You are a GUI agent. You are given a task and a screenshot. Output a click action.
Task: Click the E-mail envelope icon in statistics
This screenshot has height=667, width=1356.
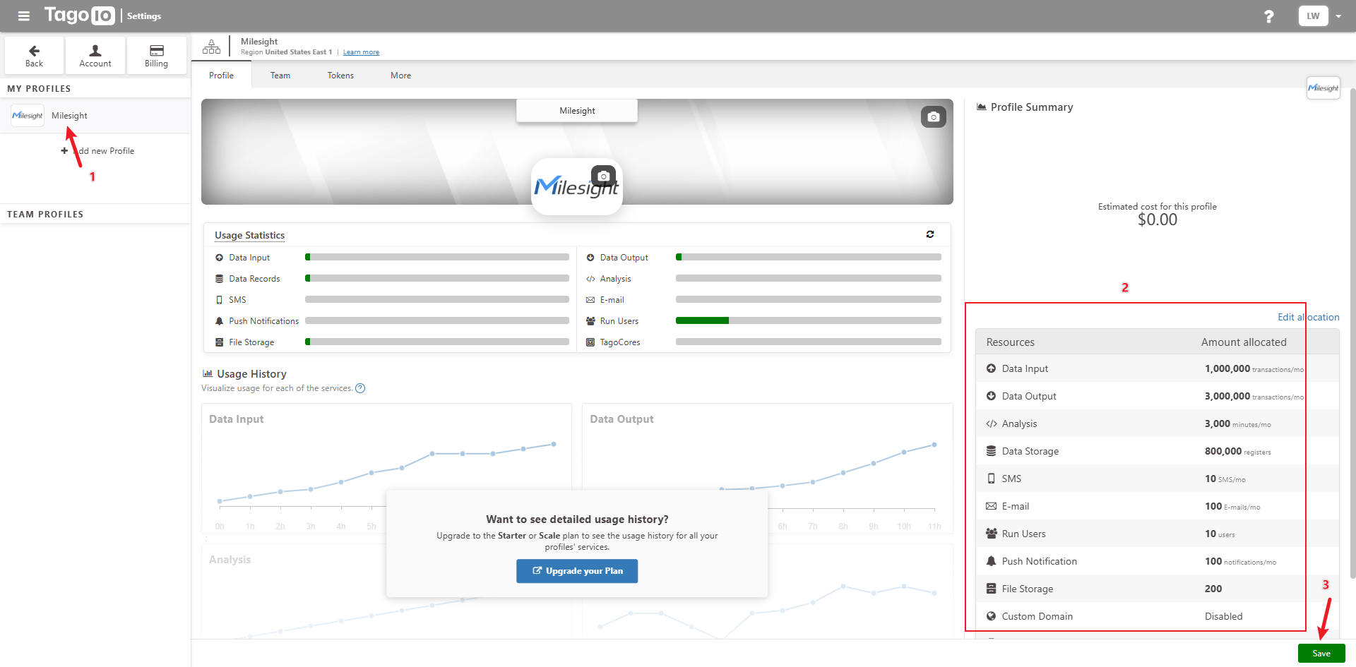click(x=590, y=300)
